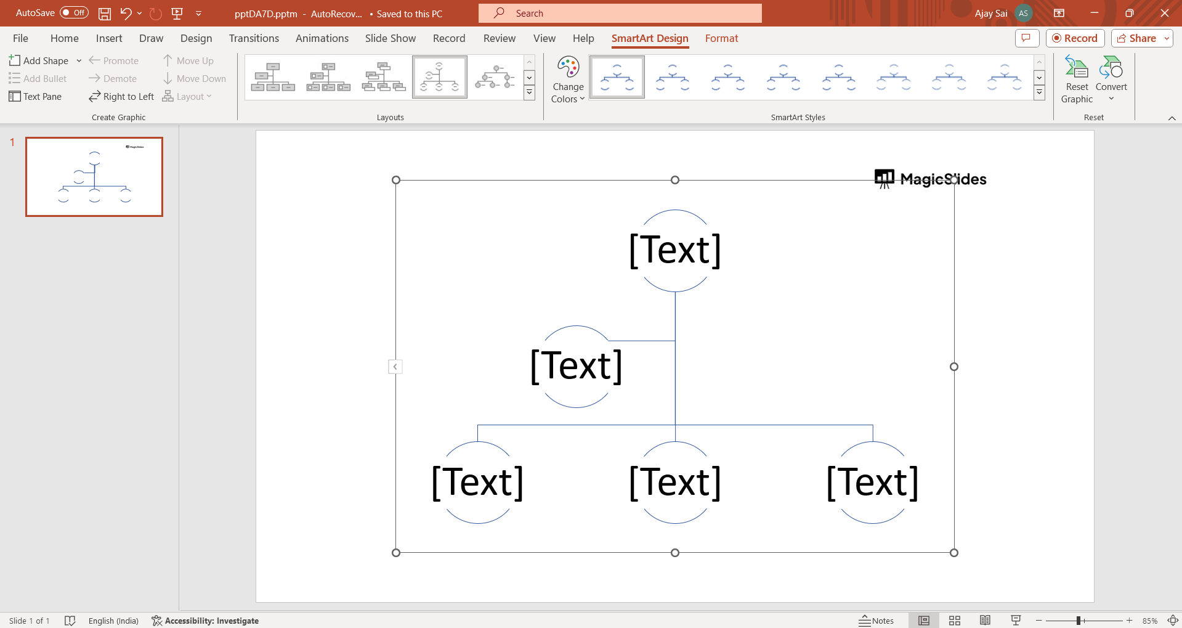1182x628 pixels.
Task: Expand the Add Shape dropdown arrow
Action: pos(79,61)
